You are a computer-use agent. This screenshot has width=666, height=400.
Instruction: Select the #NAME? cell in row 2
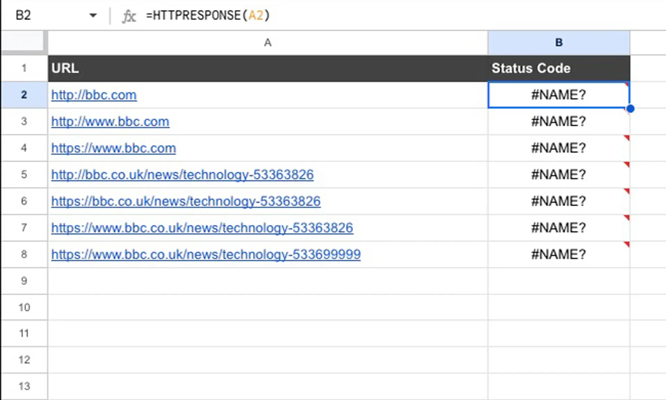click(x=559, y=95)
